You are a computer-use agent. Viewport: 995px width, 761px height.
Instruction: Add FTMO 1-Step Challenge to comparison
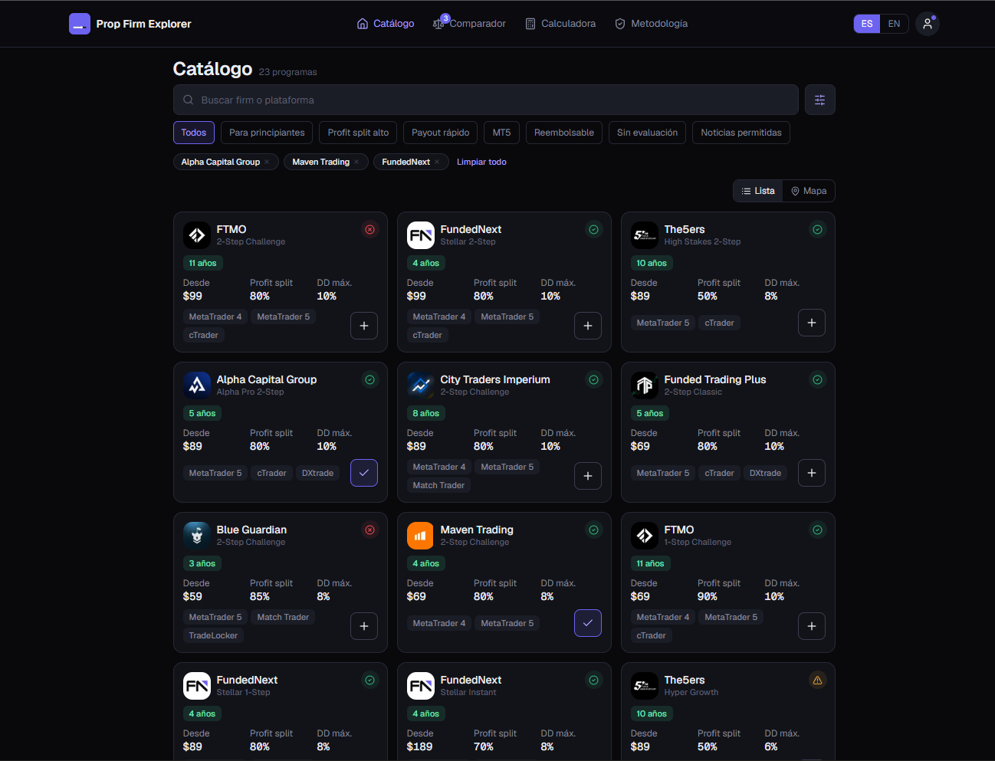pos(812,626)
